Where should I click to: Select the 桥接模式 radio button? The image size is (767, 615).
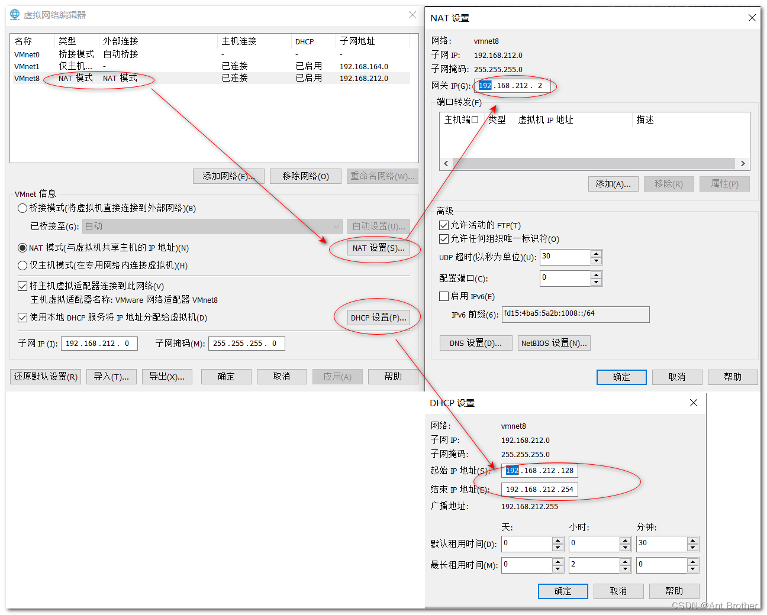pyautogui.click(x=22, y=208)
